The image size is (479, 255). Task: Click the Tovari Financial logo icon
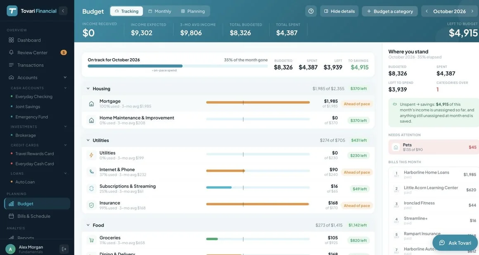12,11
